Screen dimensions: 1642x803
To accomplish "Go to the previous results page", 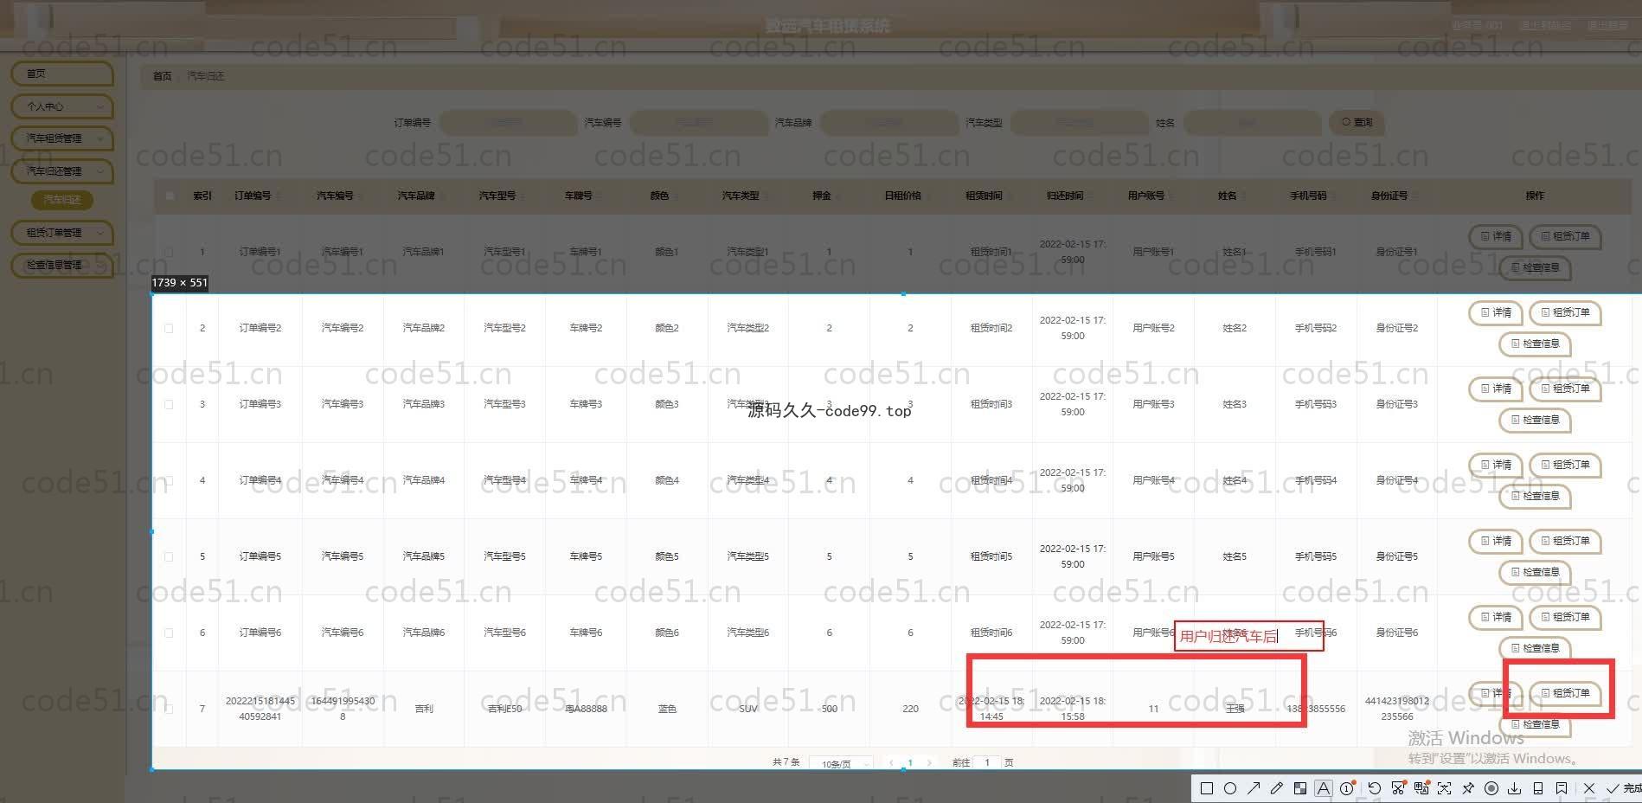I will (891, 763).
